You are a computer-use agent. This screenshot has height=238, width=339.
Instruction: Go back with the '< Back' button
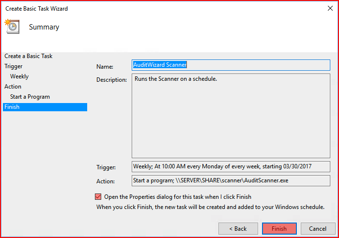pyautogui.click(x=238, y=228)
